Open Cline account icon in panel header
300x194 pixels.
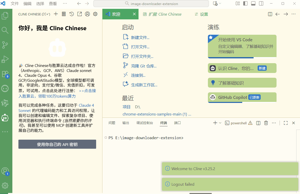click(x=87, y=14)
